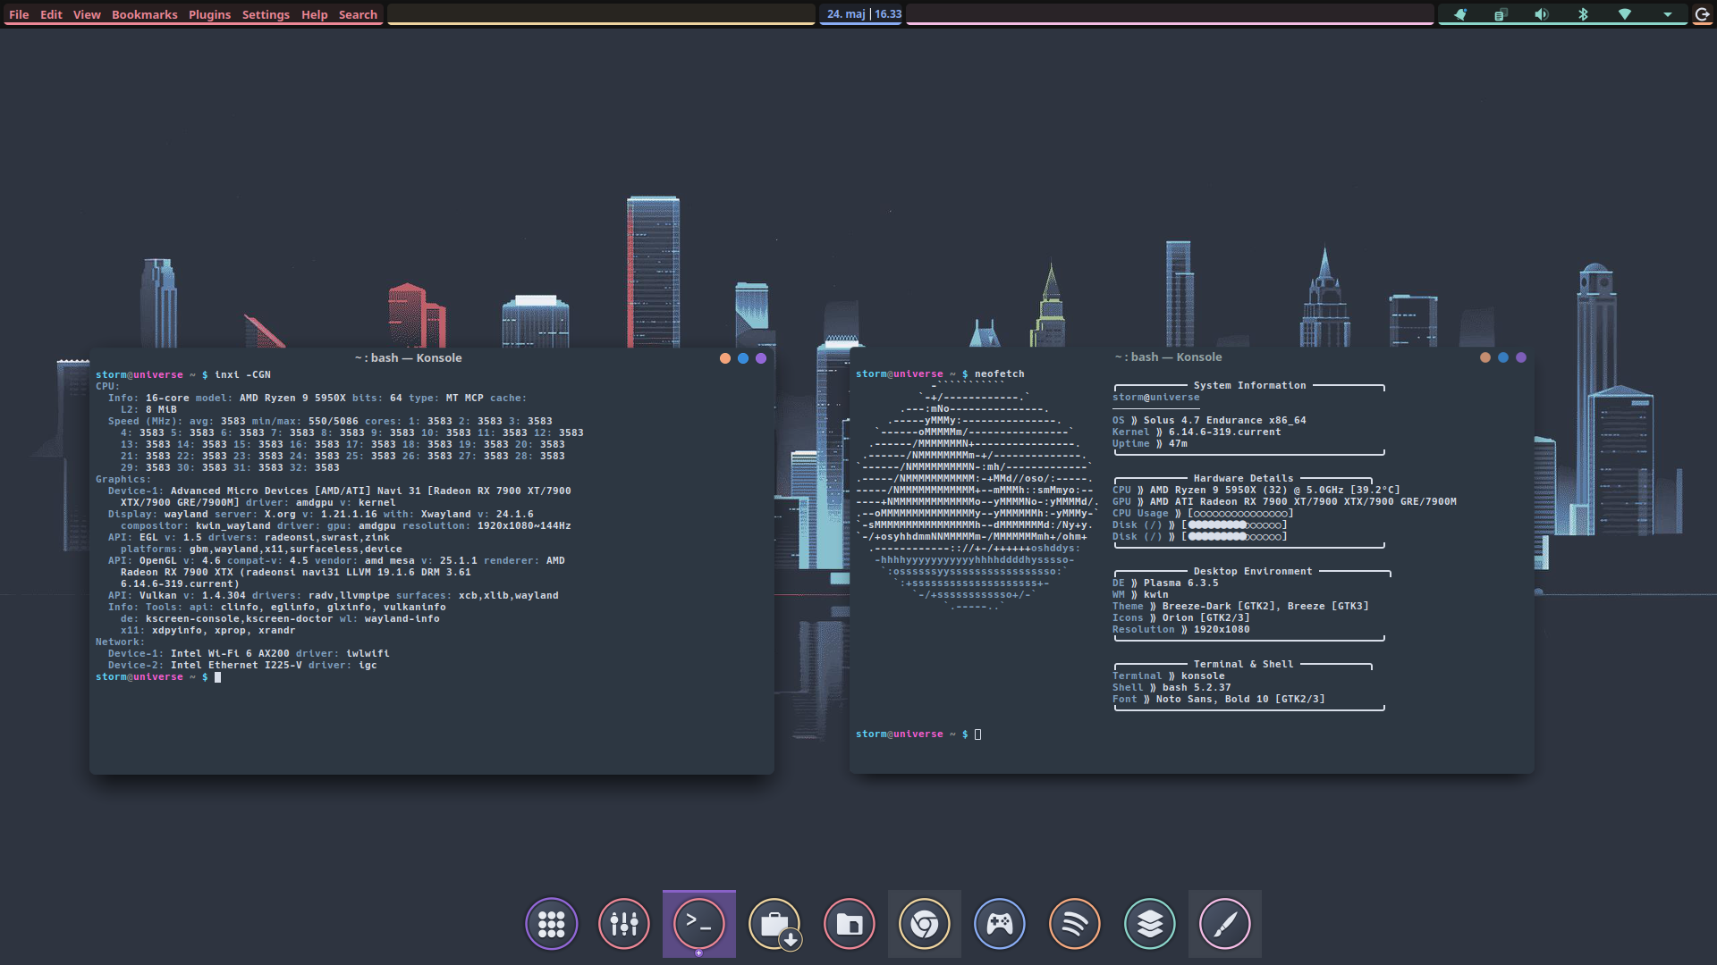
Task: Click the logout session icon
Action: click(x=1703, y=14)
